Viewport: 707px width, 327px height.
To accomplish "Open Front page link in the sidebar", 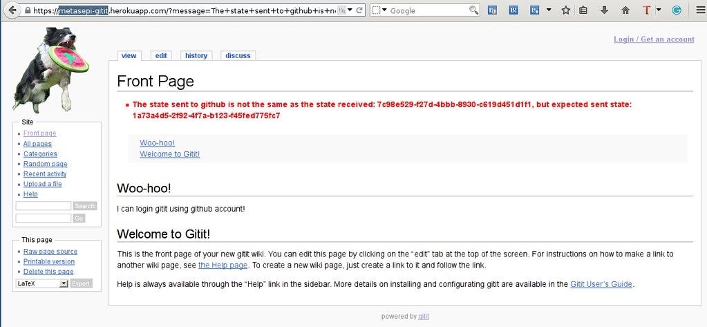I will 39,133.
